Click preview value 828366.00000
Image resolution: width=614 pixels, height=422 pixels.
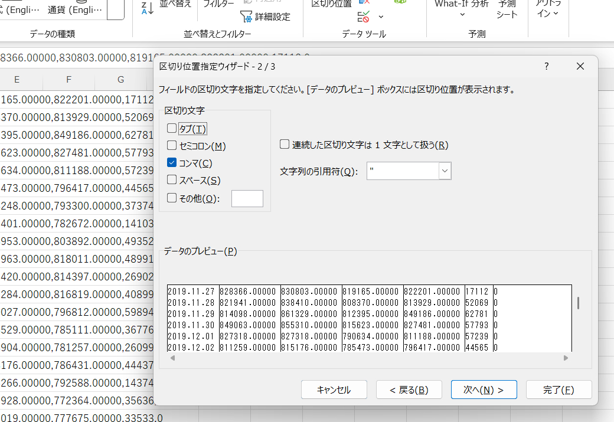tap(248, 292)
